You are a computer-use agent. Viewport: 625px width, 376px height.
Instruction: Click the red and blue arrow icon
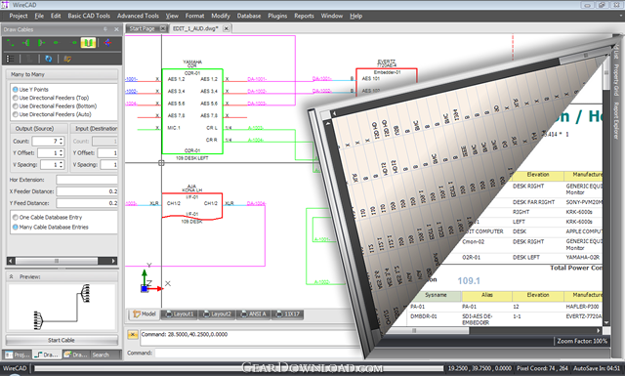tap(107, 43)
